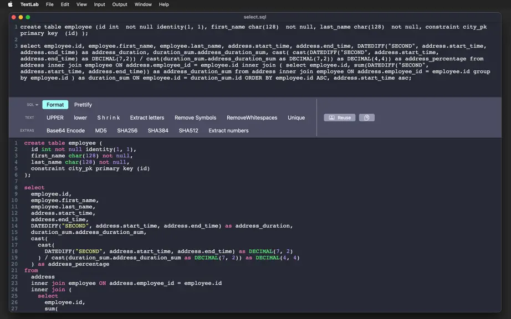
Task: Click inside the input SQL editor text
Action: [x=255, y=52]
